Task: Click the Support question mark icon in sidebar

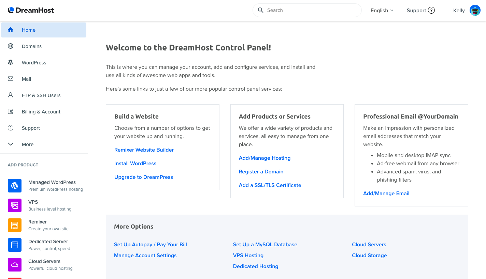Action: pyautogui.click(x=11, y=128)
